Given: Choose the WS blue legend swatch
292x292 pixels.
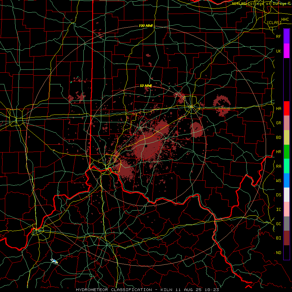Looking at the screenshot, I should coord(286,180).
